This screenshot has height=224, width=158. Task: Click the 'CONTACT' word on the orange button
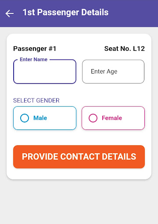pos(80,157)
